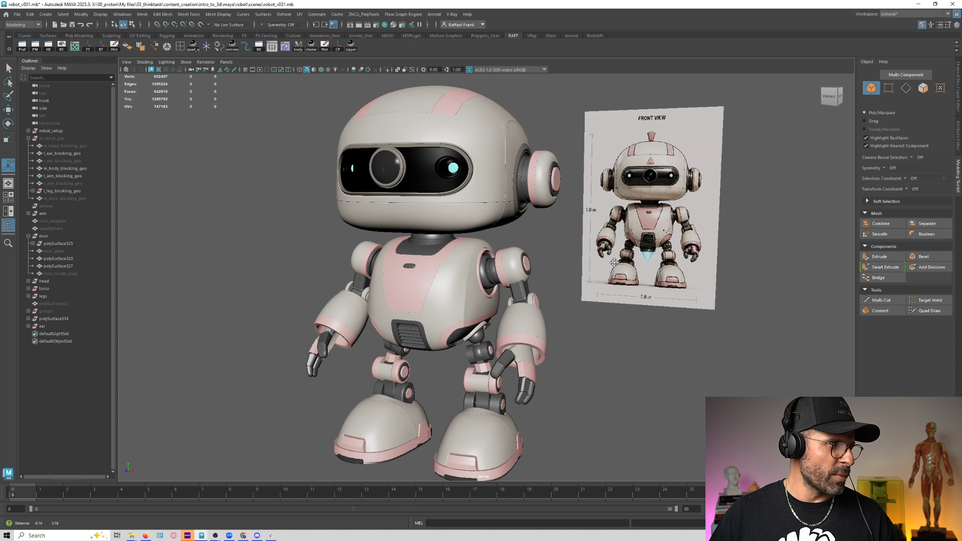The image size is (962, 541).
Task: Toggle Highlight Backfaces checkbox
Action: tap(866, 138)
